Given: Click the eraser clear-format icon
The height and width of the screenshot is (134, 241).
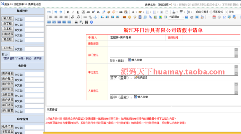Looking at the screenshot, I should (x=103, y=12).
